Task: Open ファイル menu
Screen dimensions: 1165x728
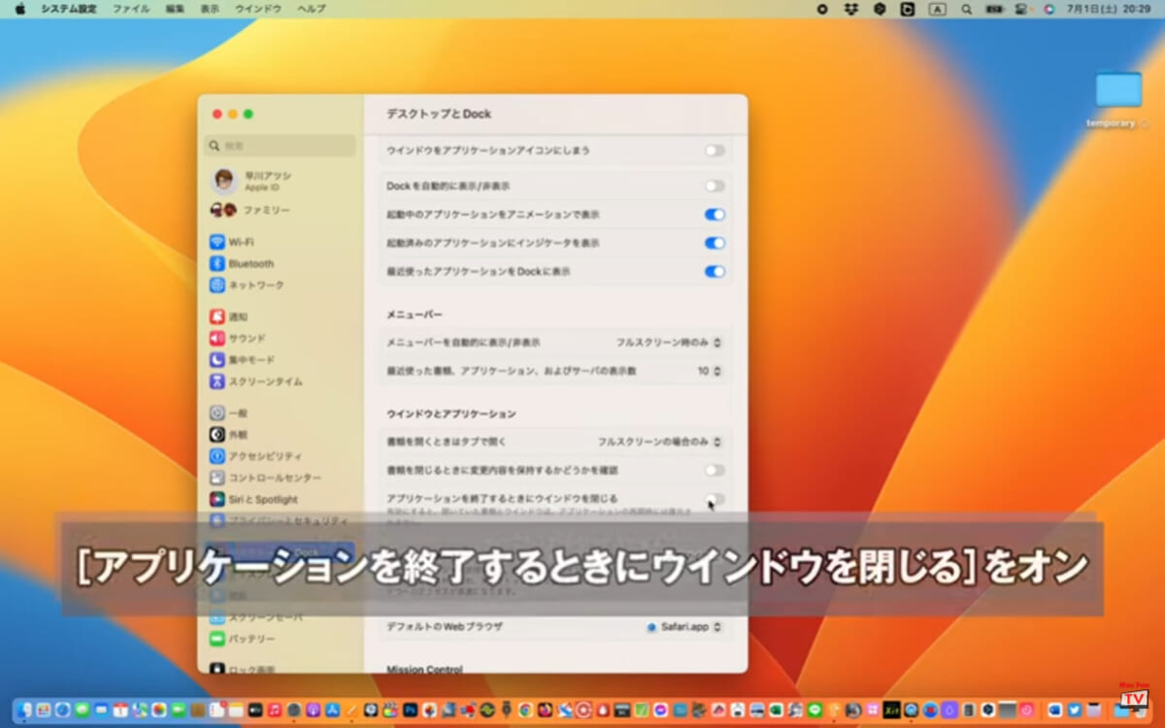Action: [x=131, y=9]
